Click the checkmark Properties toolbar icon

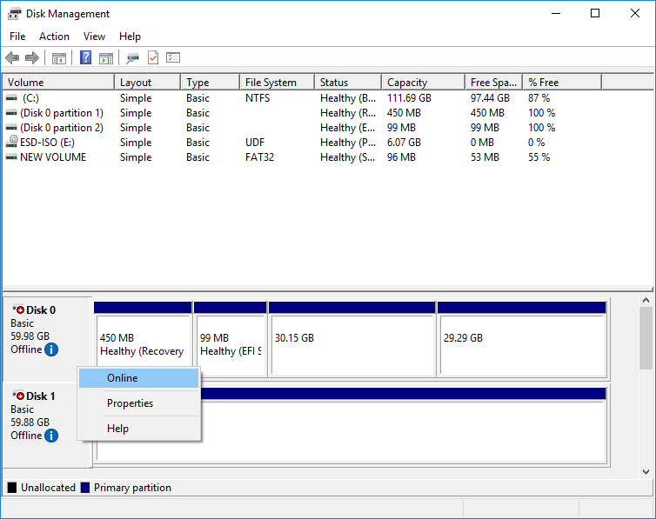(153, 57)
